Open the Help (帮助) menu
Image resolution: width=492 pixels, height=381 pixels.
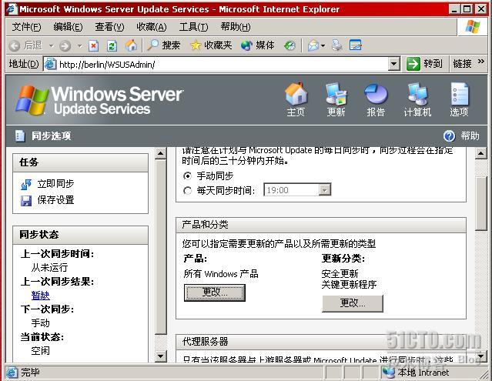[x=236, y=27]
